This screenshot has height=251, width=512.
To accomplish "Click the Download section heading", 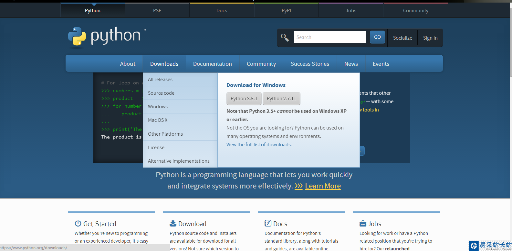I will point(192,224).
